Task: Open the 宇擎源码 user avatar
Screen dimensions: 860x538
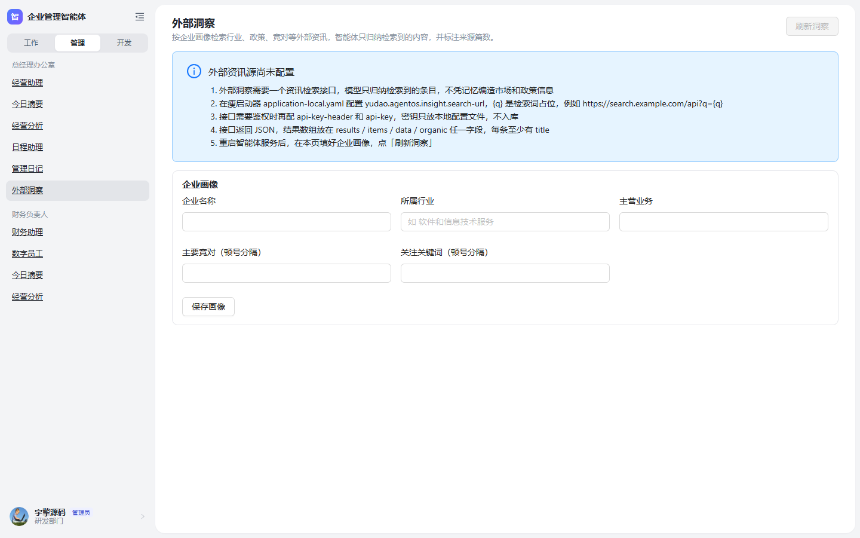Action: click(x=19, y=516)
